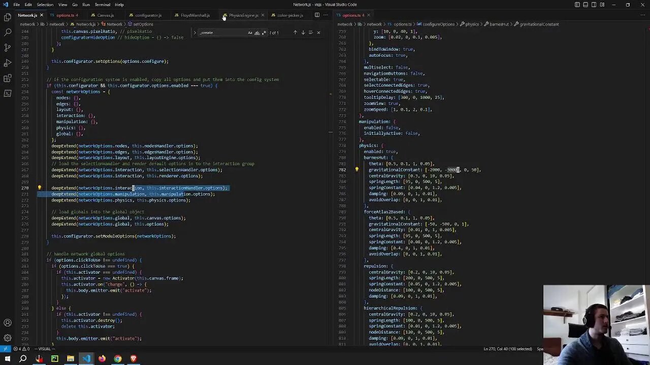Open Windows taskbar search
The width and height of the screenshot is (650, 365).
click(x=23, y=359)
